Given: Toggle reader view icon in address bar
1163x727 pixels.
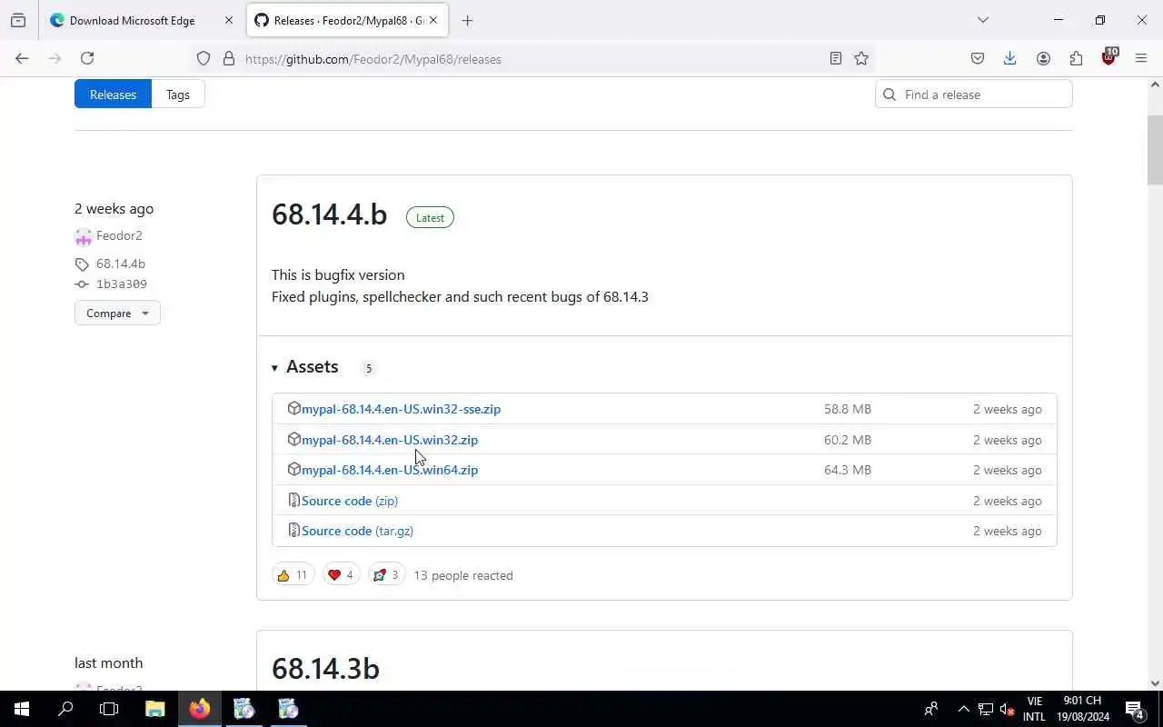Looking at the screenshot, I should [836, 58].
